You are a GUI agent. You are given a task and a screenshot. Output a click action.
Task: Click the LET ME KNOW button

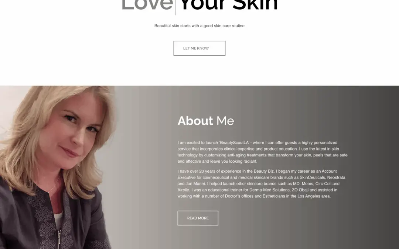coord(199,48)
